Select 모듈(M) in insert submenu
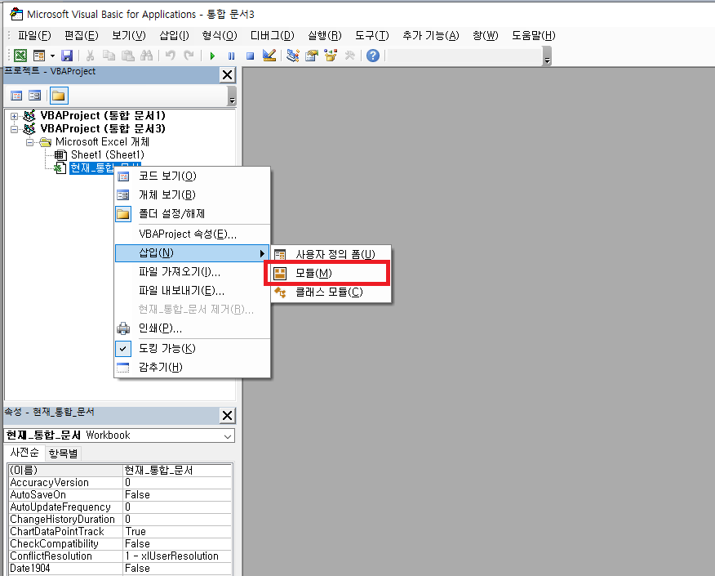 (x=331, y=273)
